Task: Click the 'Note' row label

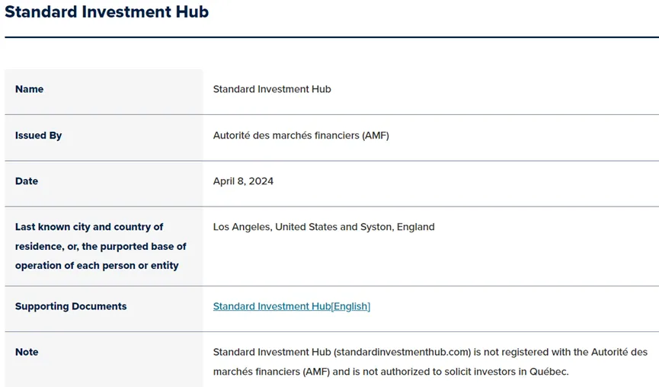Action: pos(27,352)
